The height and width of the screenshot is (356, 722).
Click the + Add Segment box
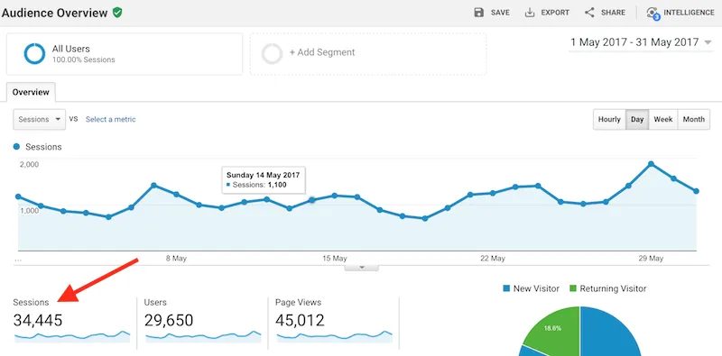368,54
